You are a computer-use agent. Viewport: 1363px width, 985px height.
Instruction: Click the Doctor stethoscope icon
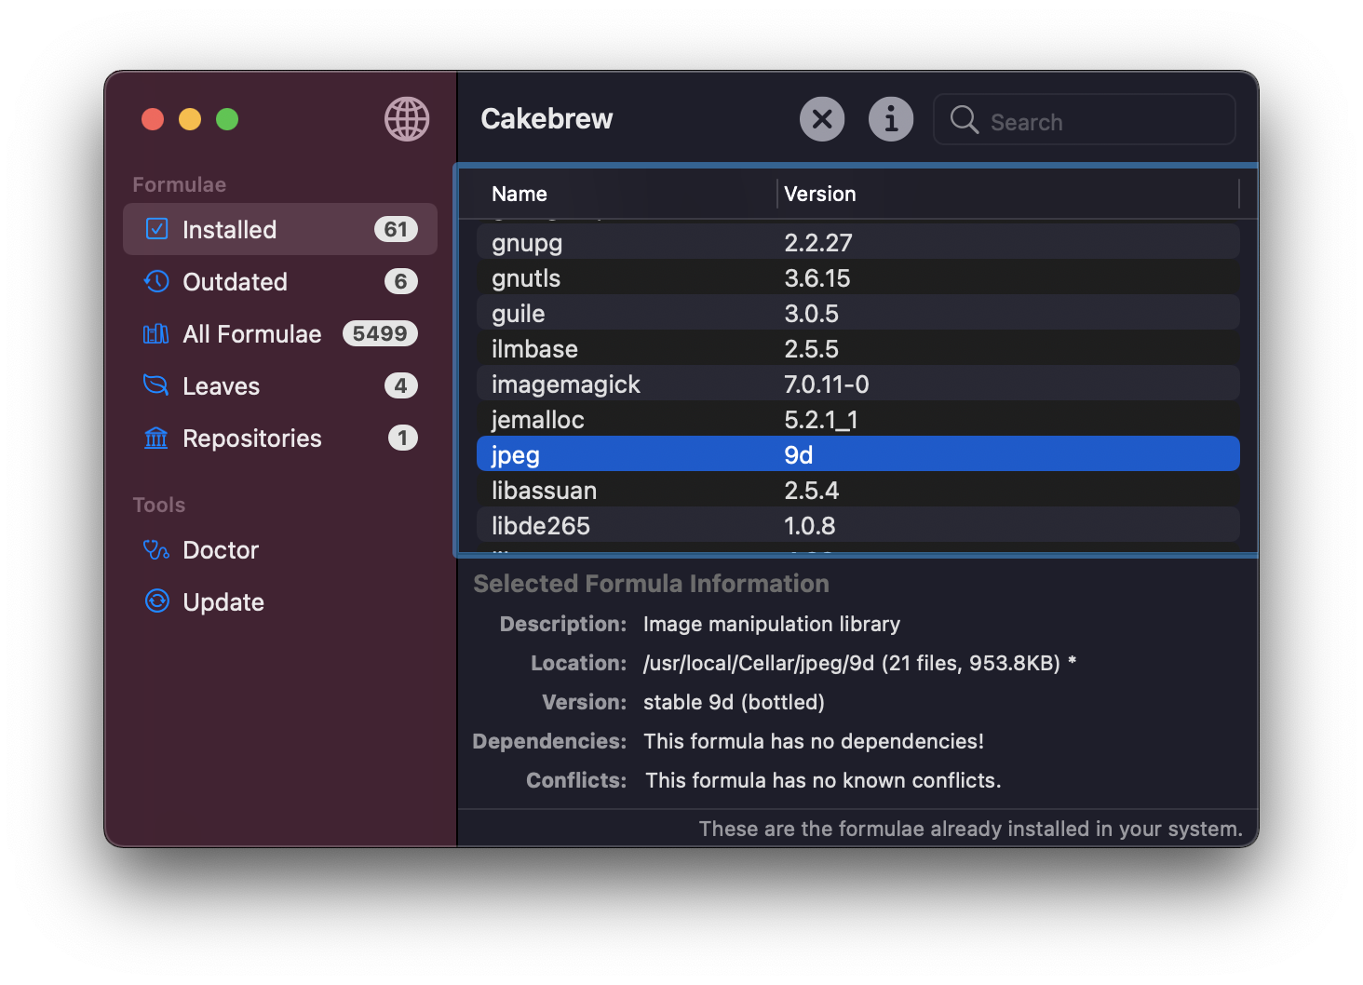pyautogui.click(x=156, y=550)
